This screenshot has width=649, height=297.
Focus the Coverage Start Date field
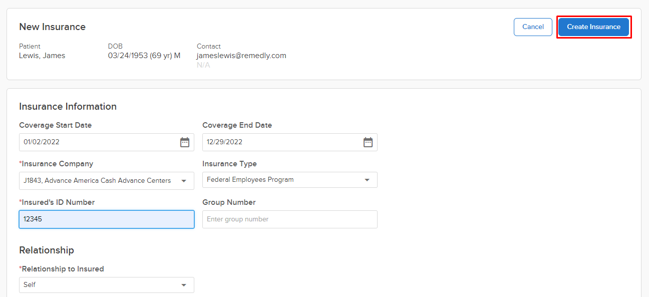point(107,142)
